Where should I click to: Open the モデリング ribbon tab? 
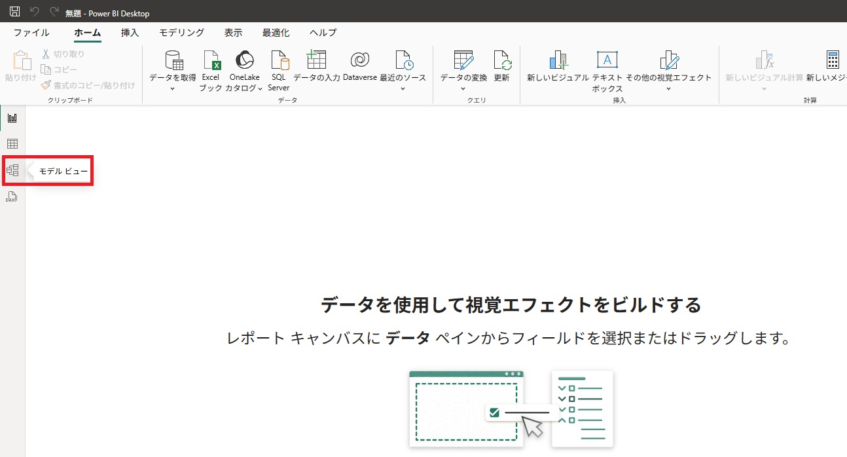182,33
